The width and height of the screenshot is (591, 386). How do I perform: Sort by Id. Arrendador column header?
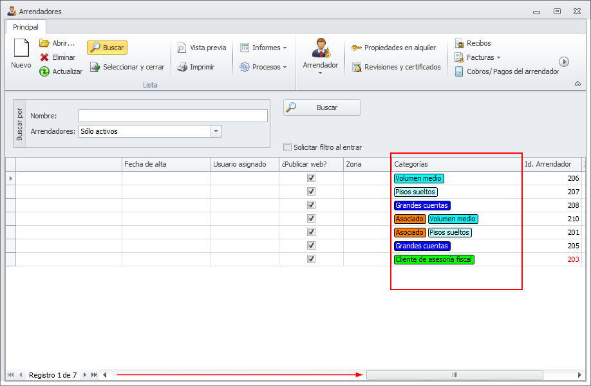[552, 164]
